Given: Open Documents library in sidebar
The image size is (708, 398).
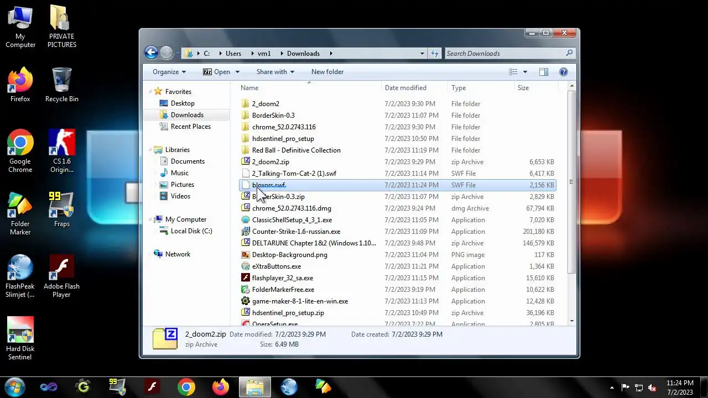Looking at the screenshot, I should click(x=188, y=161).
